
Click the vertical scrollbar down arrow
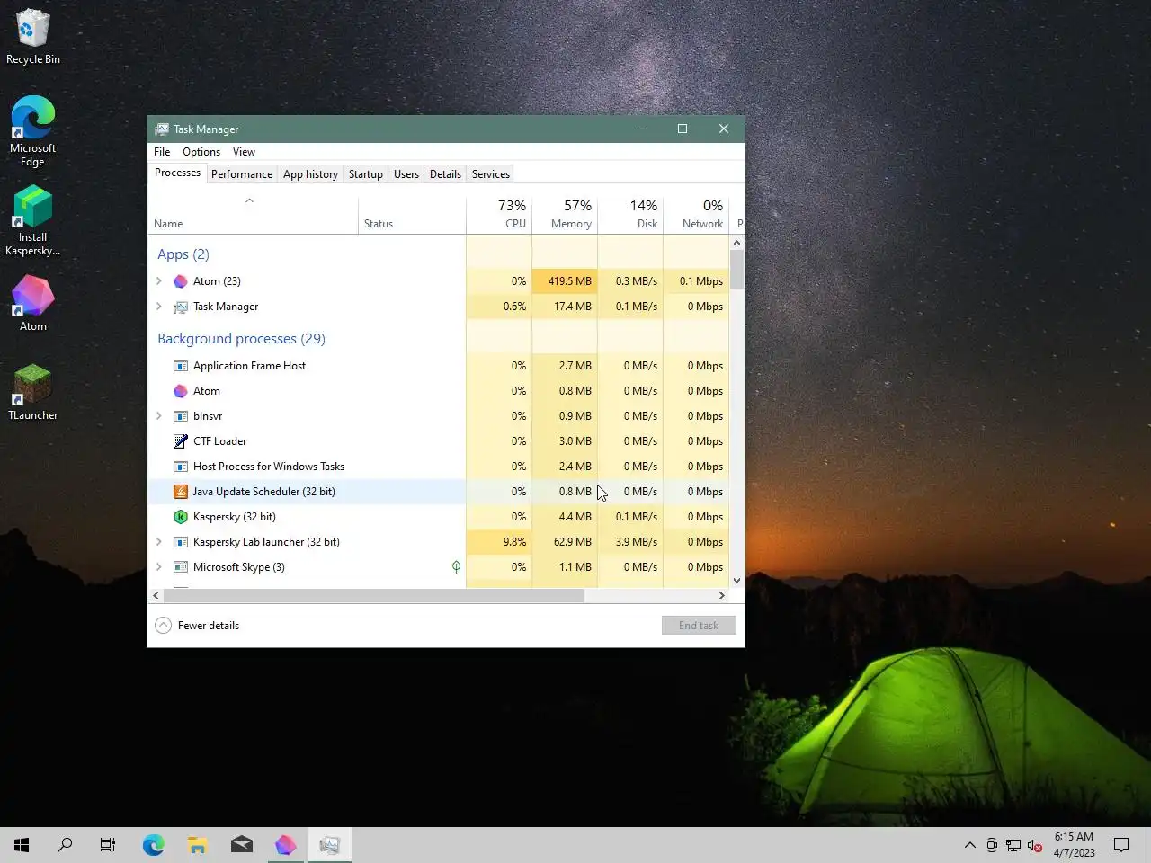736,581
